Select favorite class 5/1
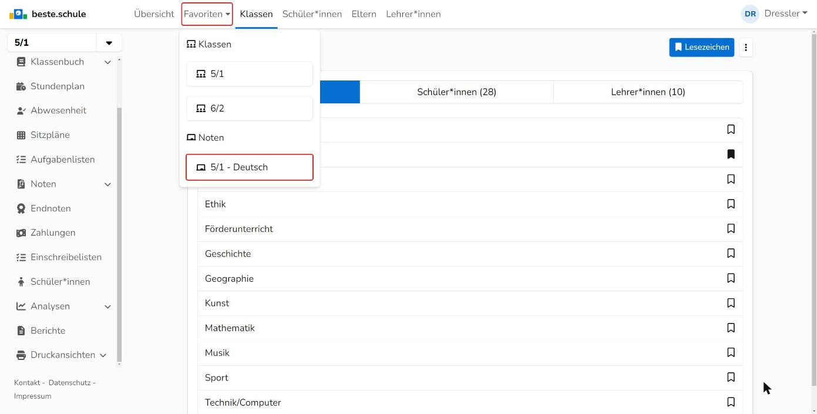The width and height of the screenshot is (817, 414). click(x=250, y=74)
